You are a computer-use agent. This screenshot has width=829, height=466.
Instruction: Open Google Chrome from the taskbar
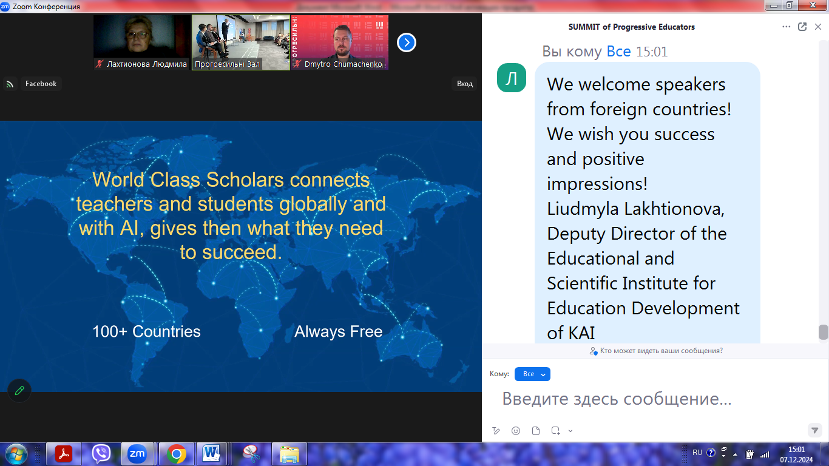click(x=177, y=453)
